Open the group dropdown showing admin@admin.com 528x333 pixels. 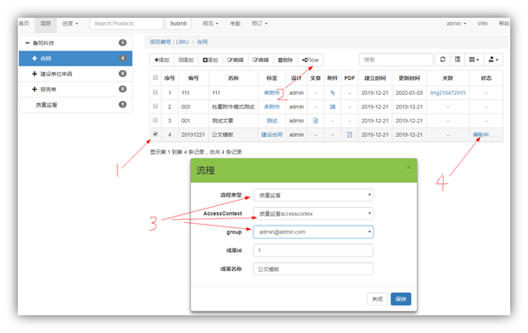(313, 232)
